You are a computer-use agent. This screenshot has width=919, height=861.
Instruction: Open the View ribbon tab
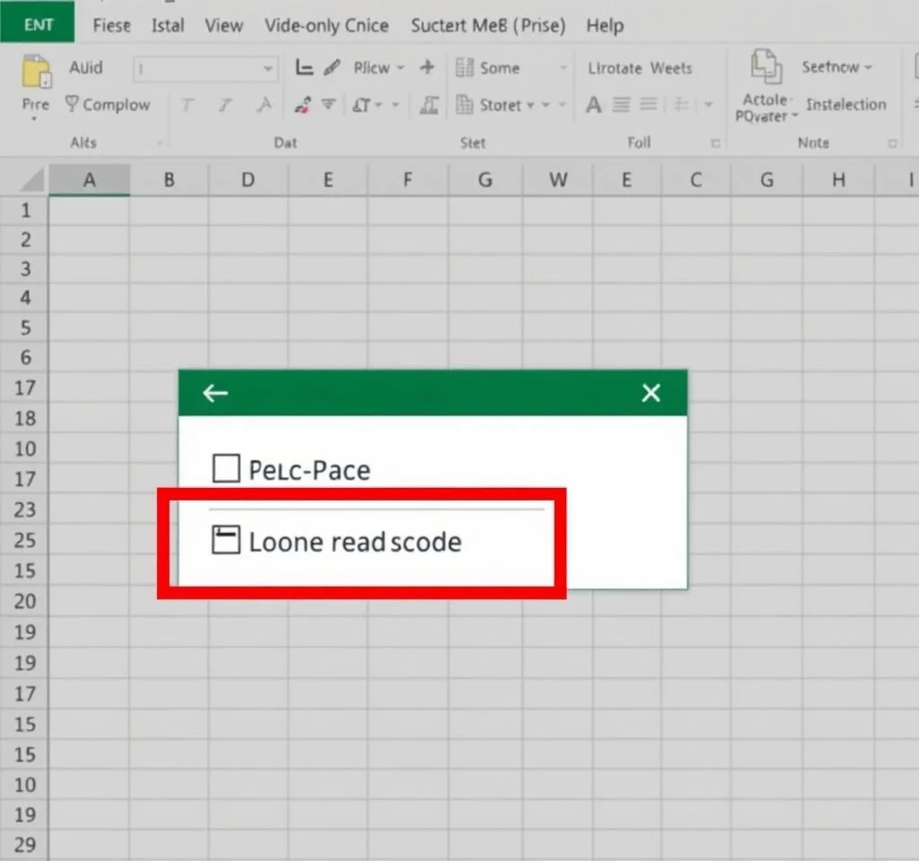tap(223, 25)
